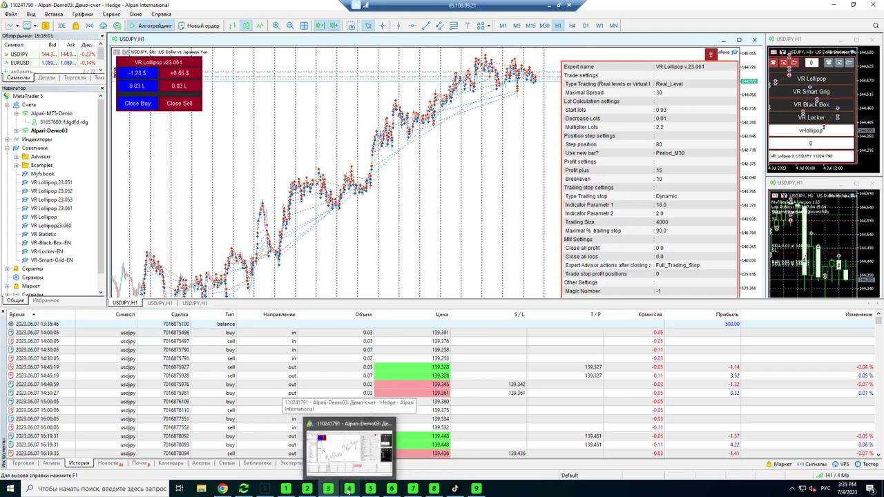The image size is (884, 497).
Task: Switch chart to line chart icon
Action: pos(260,26)
